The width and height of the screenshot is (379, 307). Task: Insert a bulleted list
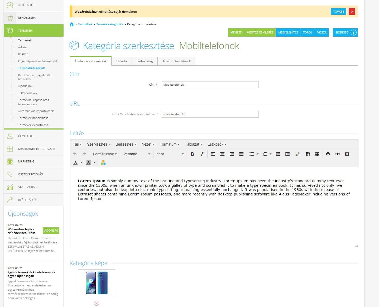tap(252, 154)
